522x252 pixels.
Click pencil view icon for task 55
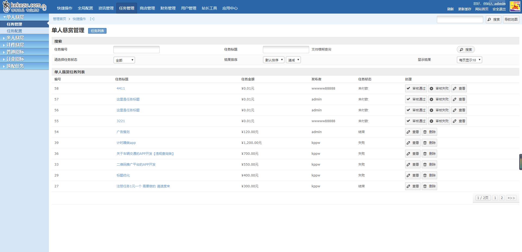pyautogui.click(x=455, y=121)
